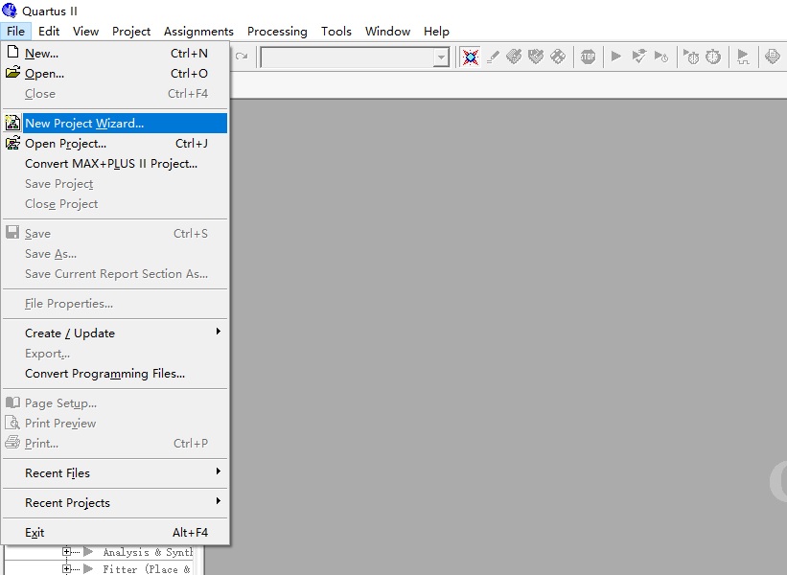Open the Window menu

point(387,31)
